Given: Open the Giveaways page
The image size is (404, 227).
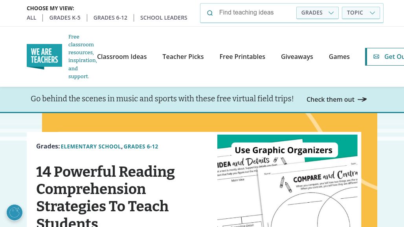Looking at the screenshot, I should click(x=297, y=57).
